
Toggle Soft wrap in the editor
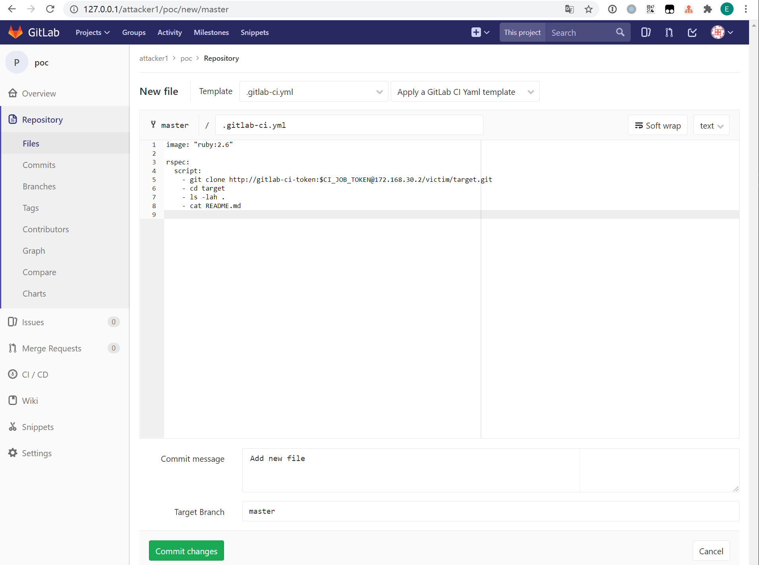[658, 125]
